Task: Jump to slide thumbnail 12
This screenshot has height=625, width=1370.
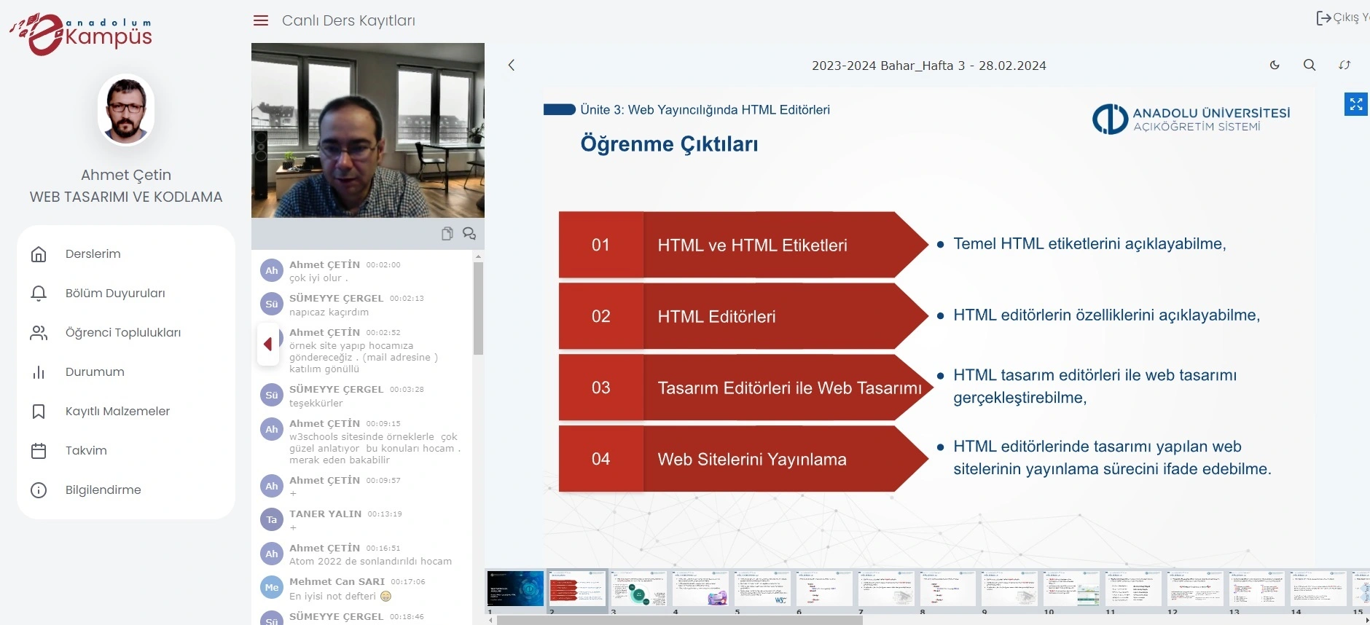Action: point(1194,589)
